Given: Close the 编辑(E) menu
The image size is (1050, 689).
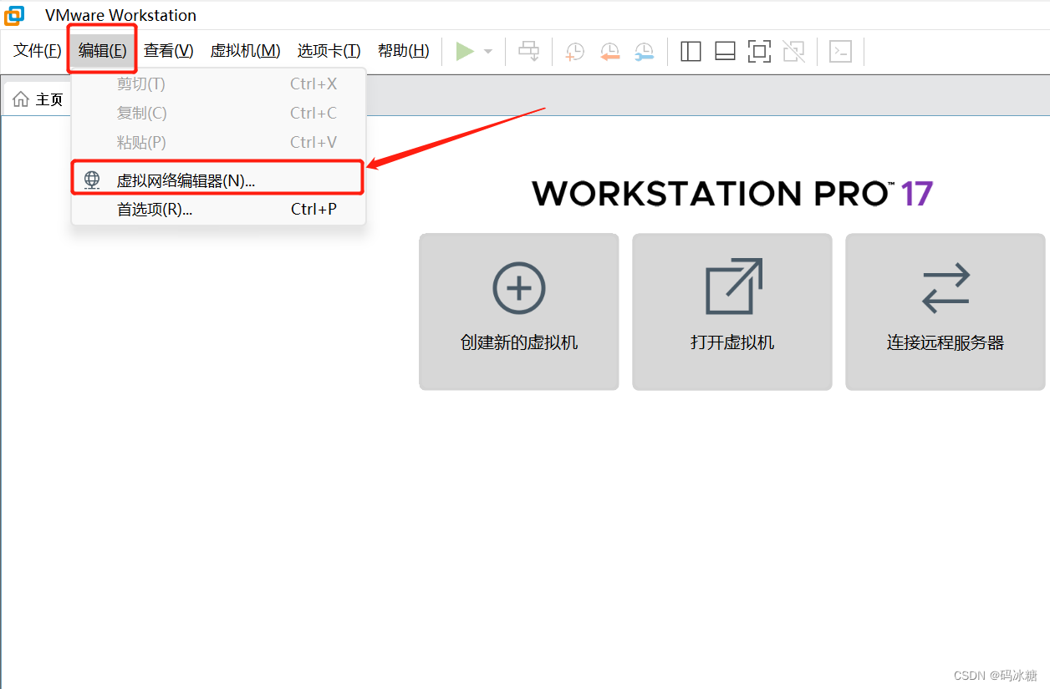Looking at the screenshot, I should (103, 51).
